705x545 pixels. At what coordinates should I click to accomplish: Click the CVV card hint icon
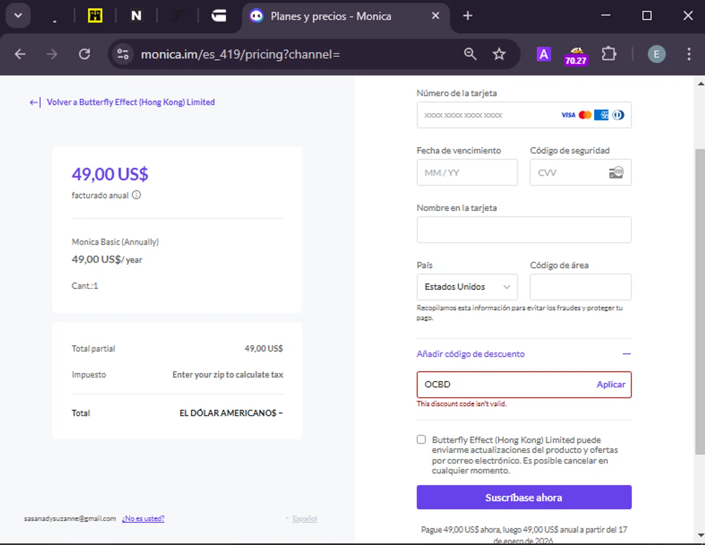[616, 173]
